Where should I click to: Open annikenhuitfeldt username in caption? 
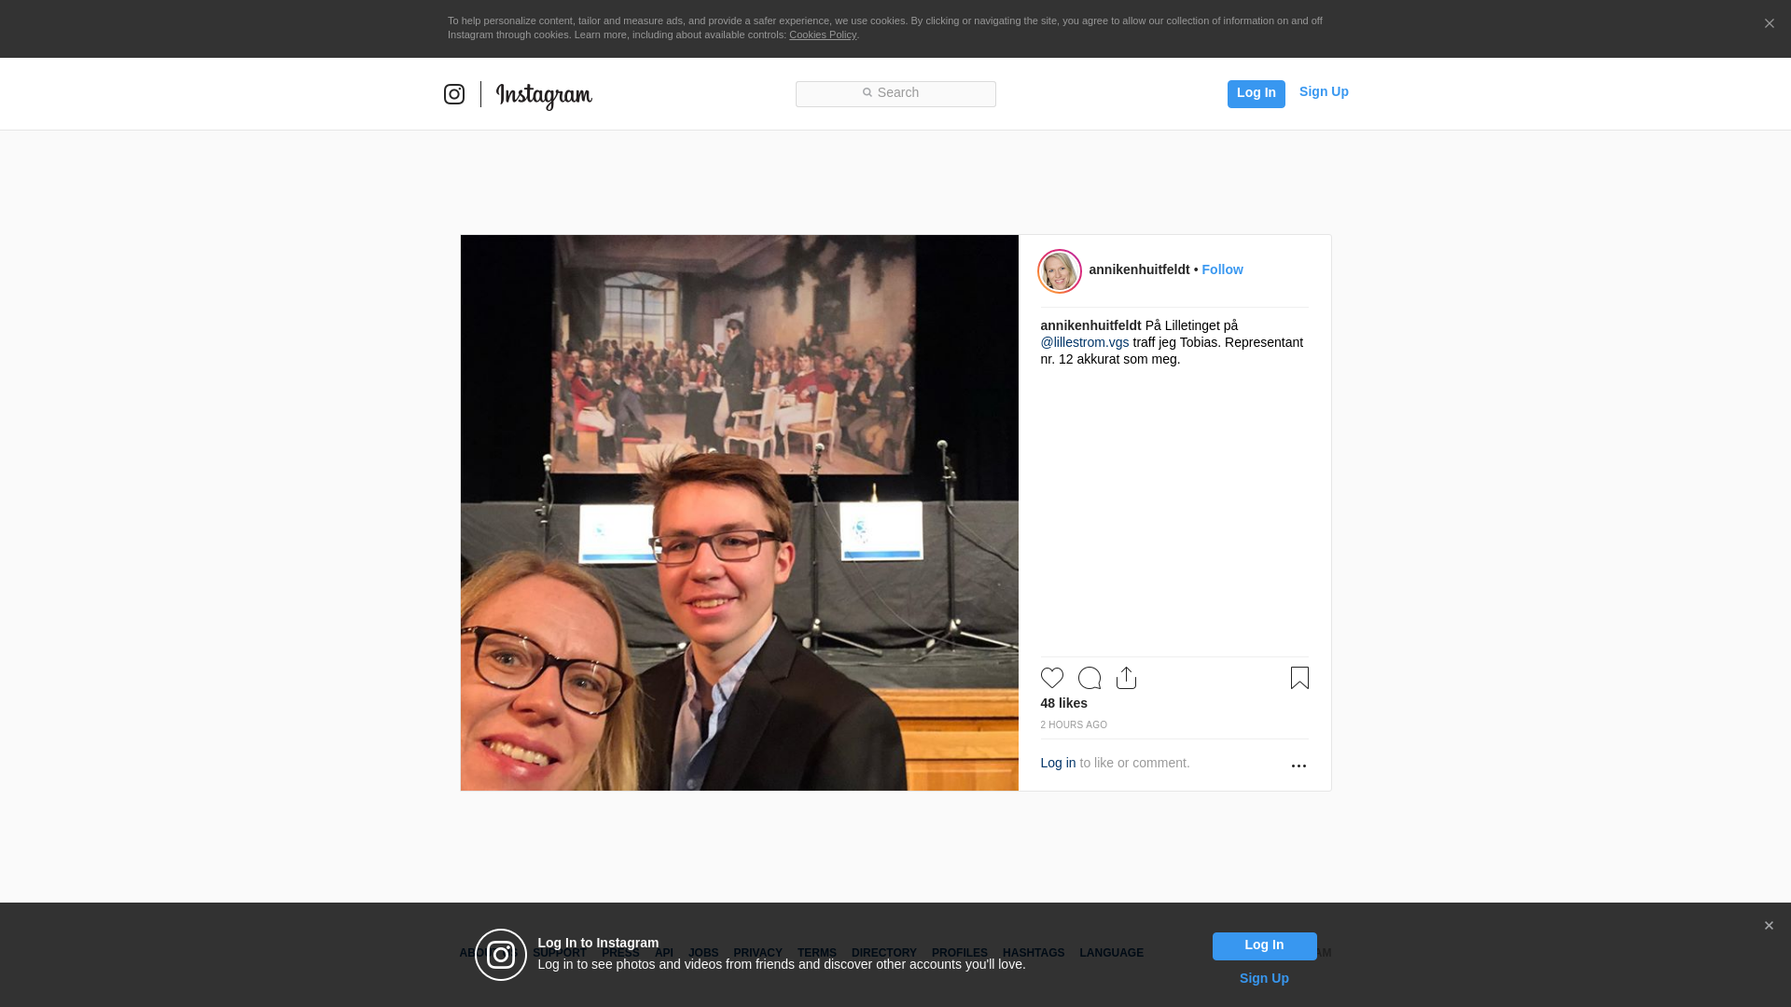click(1090, 325)
